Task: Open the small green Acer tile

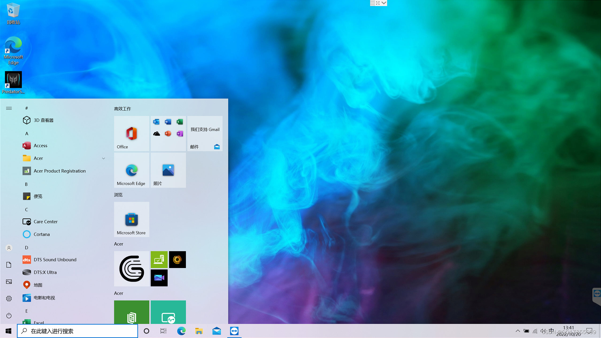Action: point(159,260)
